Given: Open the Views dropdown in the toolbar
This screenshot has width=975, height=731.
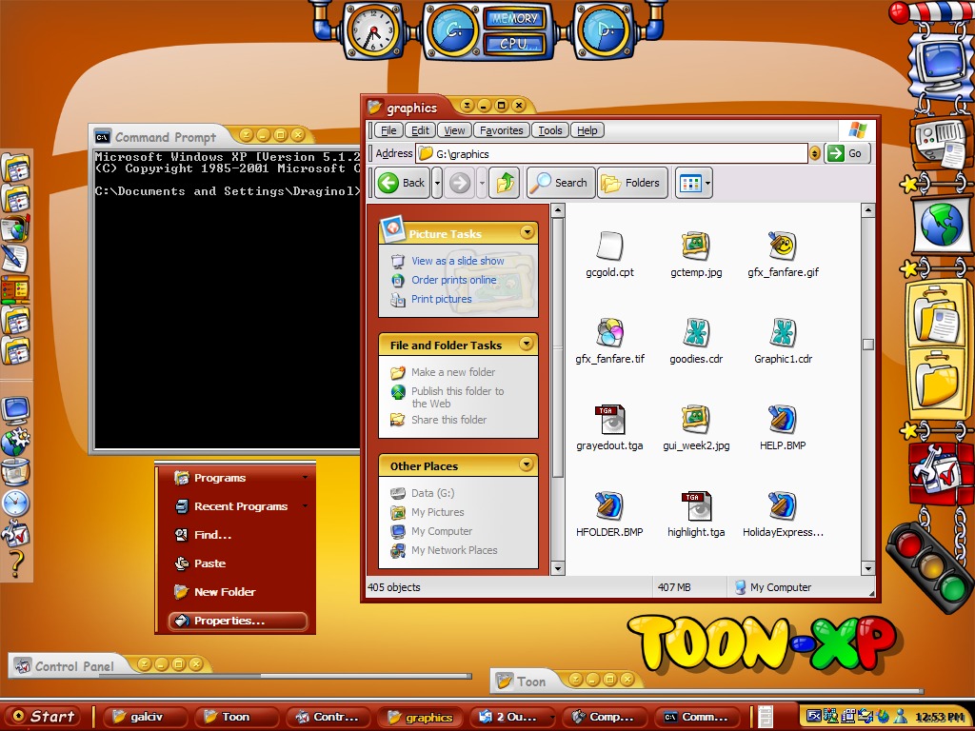Looking at the screenshot, I should pos(694,183).
